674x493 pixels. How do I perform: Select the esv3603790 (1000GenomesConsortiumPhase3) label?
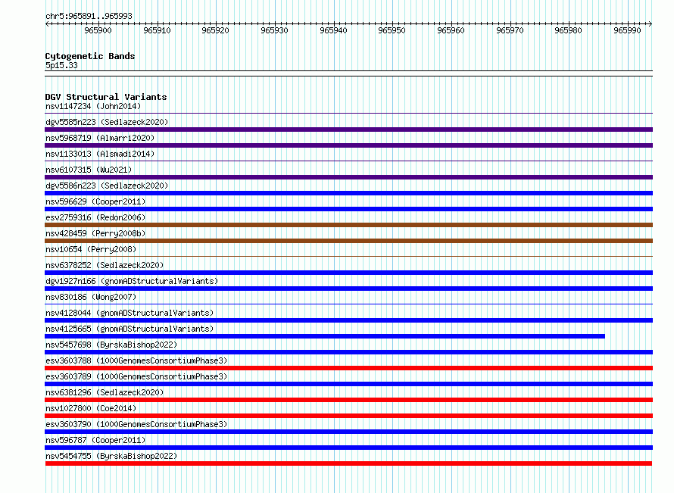(x=136, y=424)
